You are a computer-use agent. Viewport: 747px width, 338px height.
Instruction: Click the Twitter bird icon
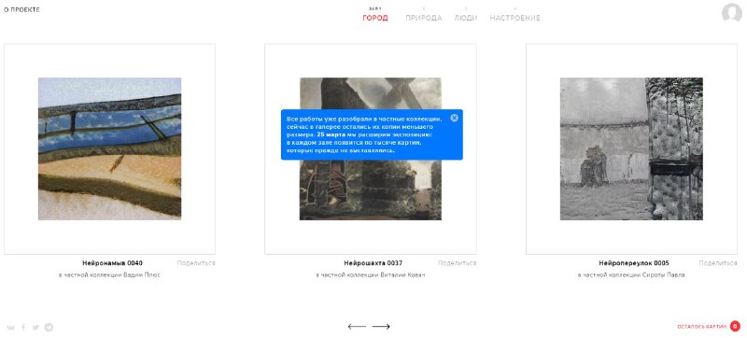35,328
